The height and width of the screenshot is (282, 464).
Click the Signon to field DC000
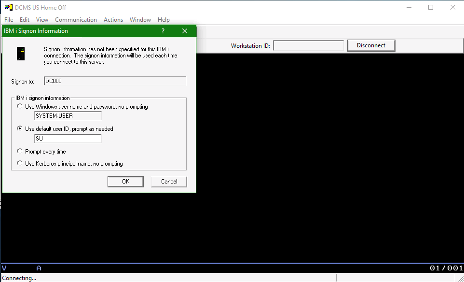(x=115, y=81)
